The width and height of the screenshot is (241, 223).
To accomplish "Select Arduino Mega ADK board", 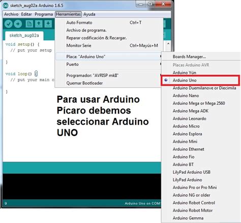I will point(201,111).
